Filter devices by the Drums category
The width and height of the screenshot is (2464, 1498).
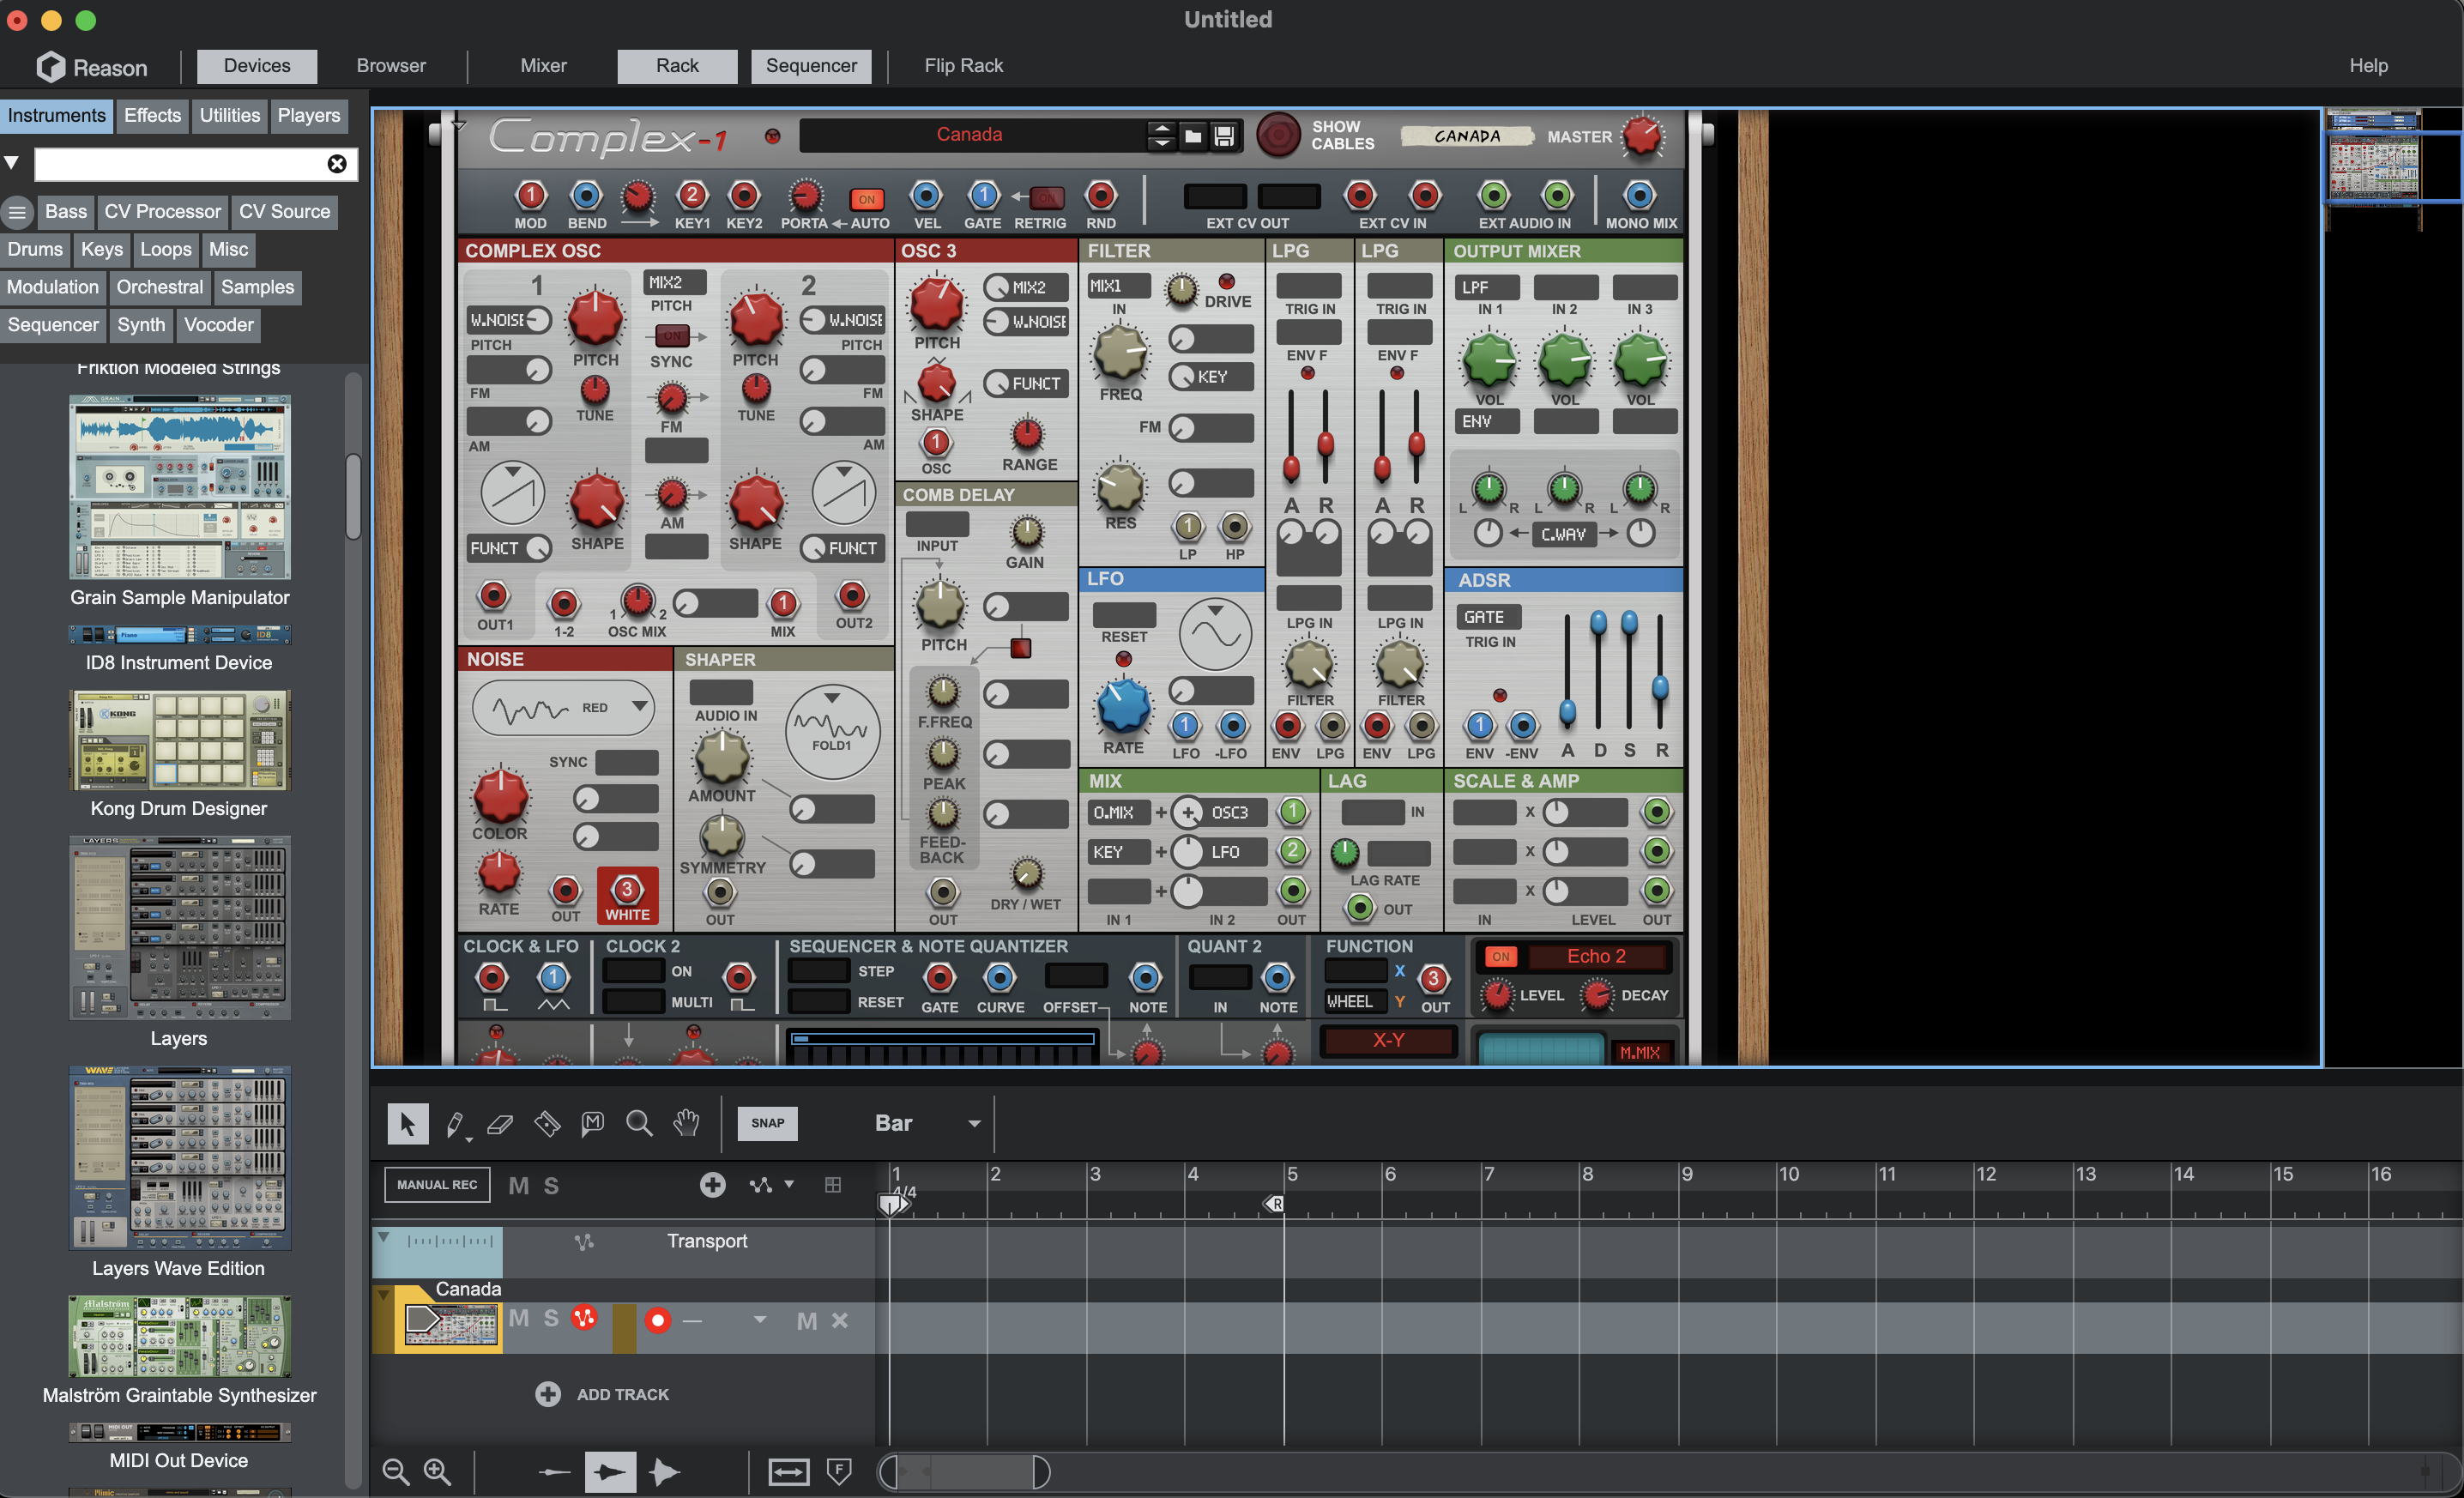(35, 250)
